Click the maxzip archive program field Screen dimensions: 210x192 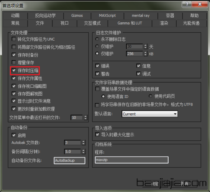pos(132,160)
